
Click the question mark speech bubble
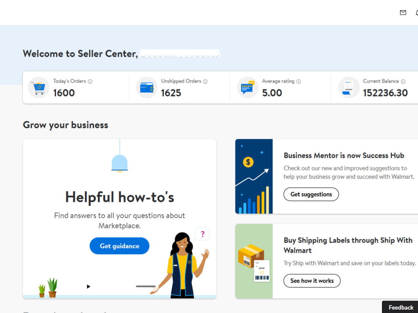point(202,234)
